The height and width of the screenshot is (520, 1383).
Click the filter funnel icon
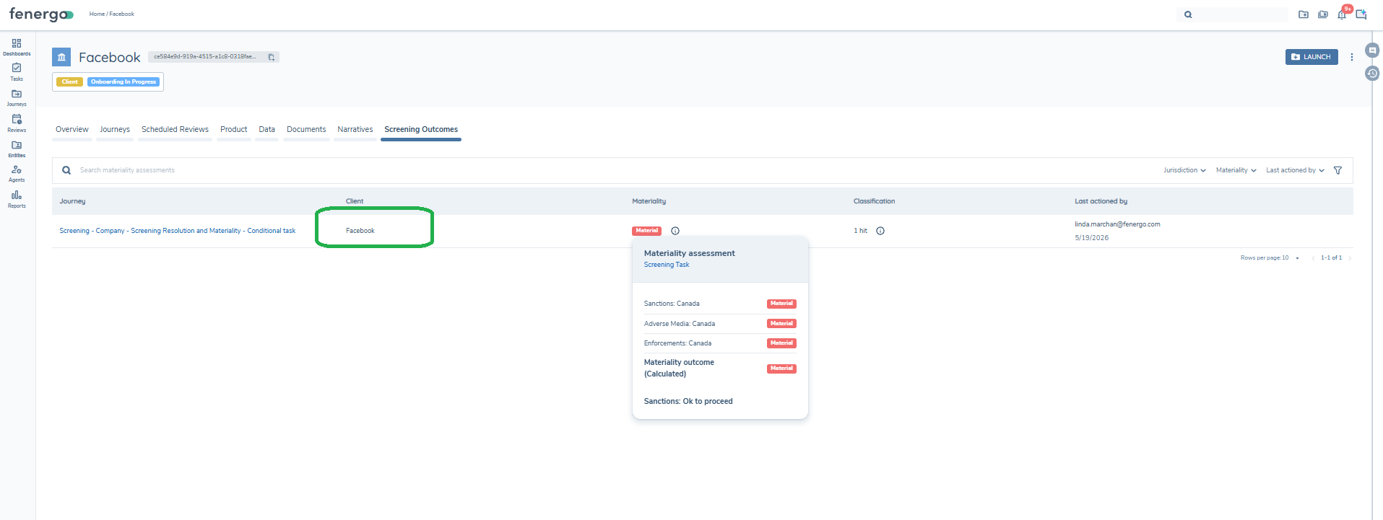[x=1338, y=170]
